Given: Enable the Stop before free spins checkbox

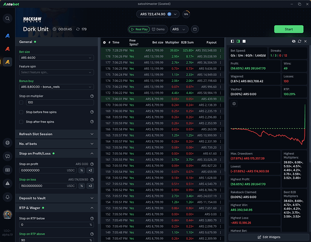Looking at the screenshot, I should 21,112.
